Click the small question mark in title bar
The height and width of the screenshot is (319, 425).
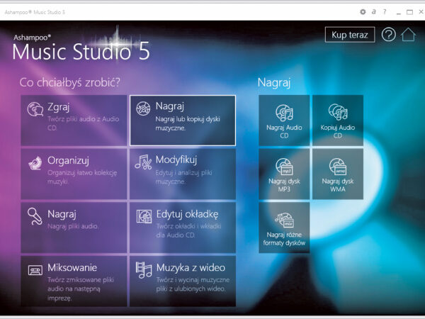coord(385,12)
